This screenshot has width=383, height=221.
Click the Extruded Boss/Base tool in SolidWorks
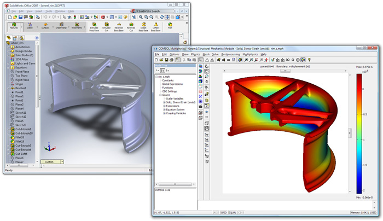click(x=94, y=25)
